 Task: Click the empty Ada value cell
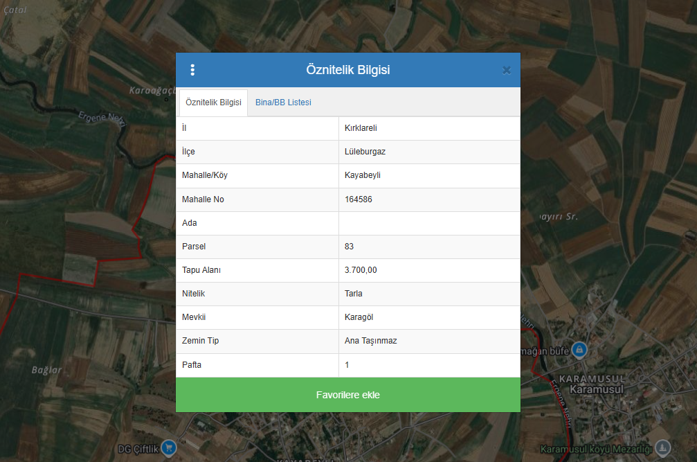click(428, 223)
